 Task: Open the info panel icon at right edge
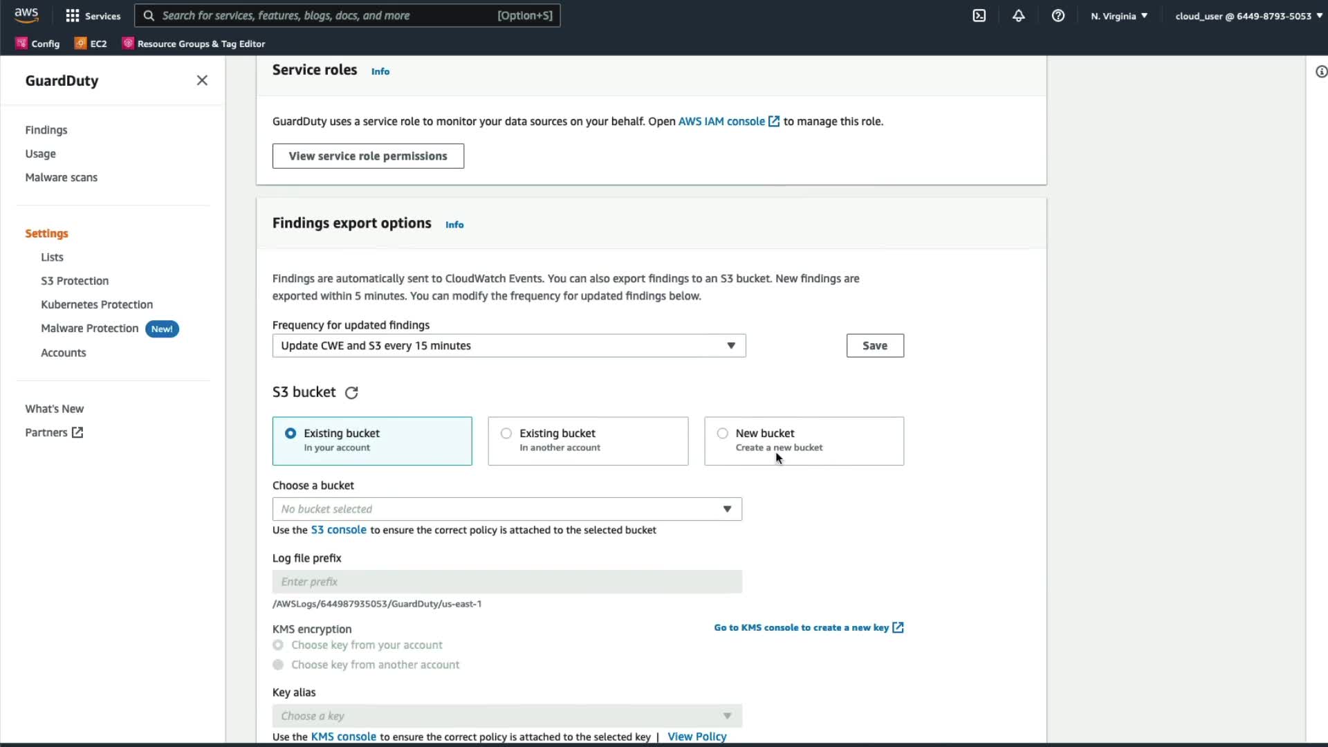click(x=1320, y=72)
